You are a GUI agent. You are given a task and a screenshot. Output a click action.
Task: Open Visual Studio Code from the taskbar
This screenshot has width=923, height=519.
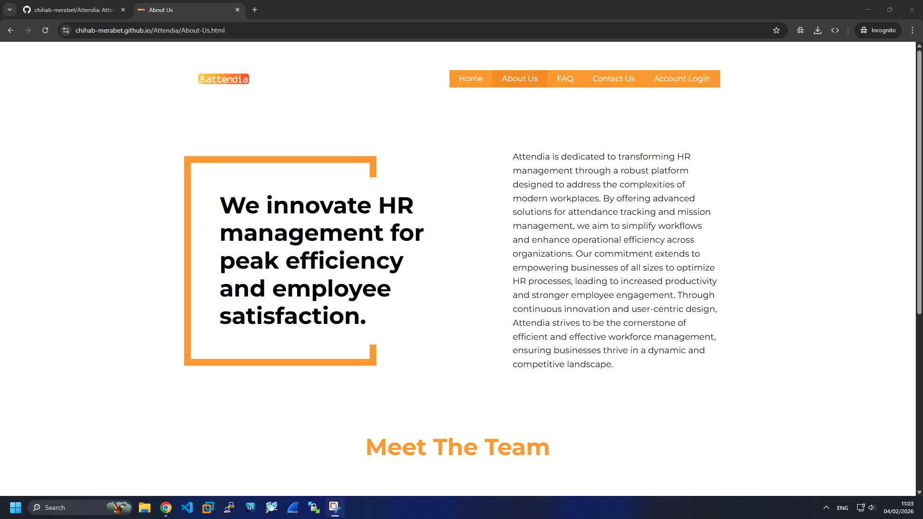[x=187, y=507]
